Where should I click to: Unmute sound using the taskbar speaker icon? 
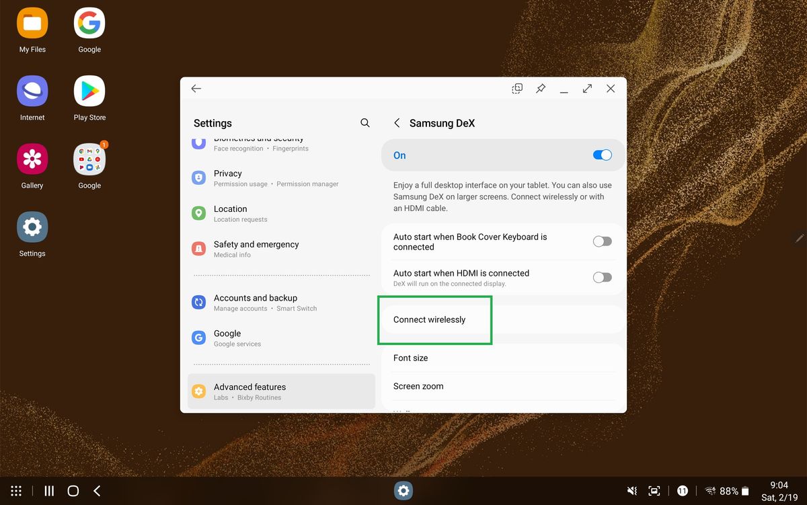631,491
